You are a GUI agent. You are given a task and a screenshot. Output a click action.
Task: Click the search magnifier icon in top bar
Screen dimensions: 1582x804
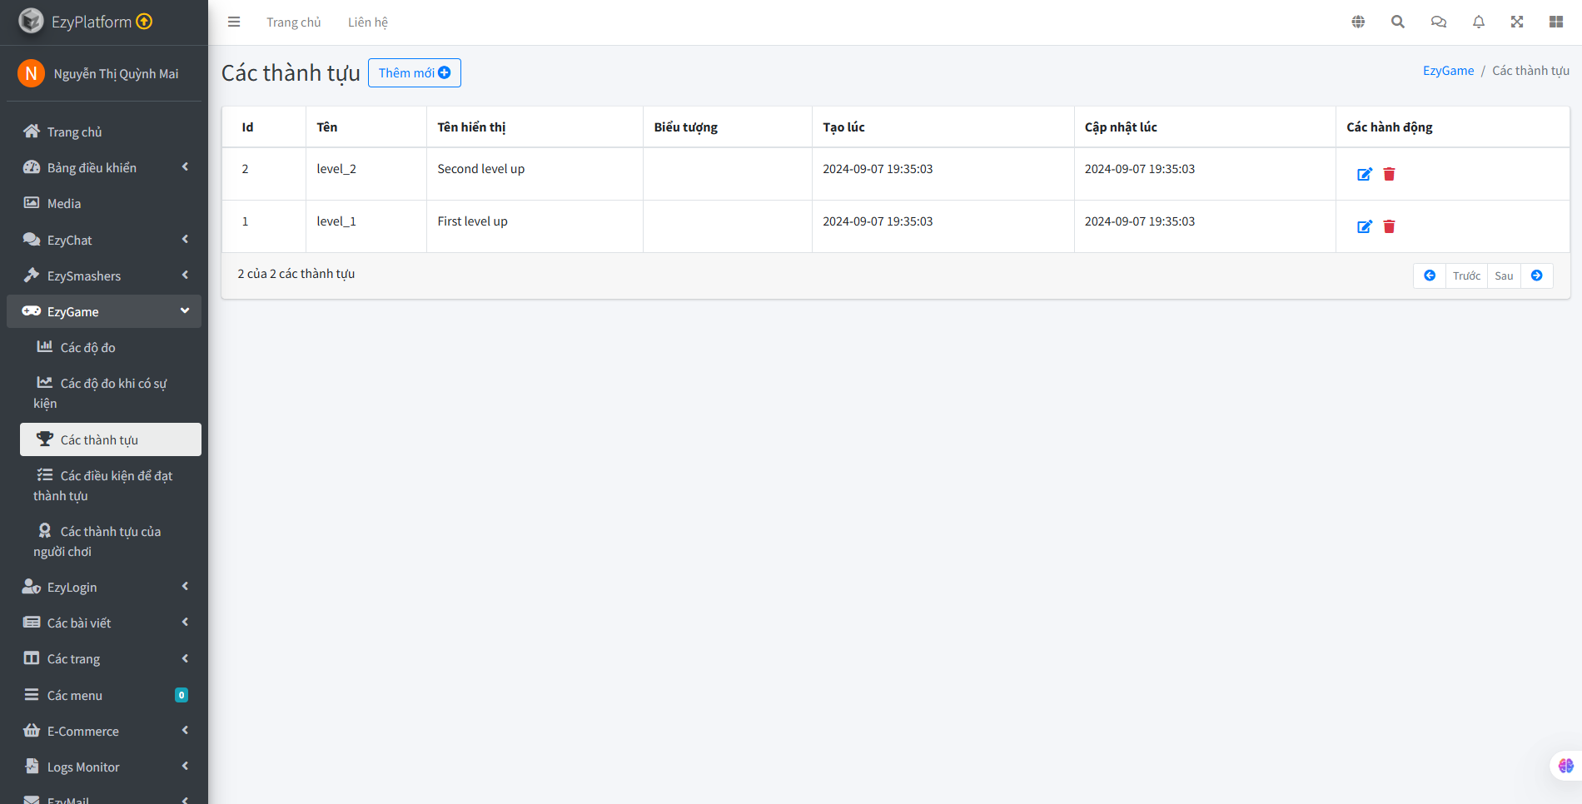(x=1398, y=22)
